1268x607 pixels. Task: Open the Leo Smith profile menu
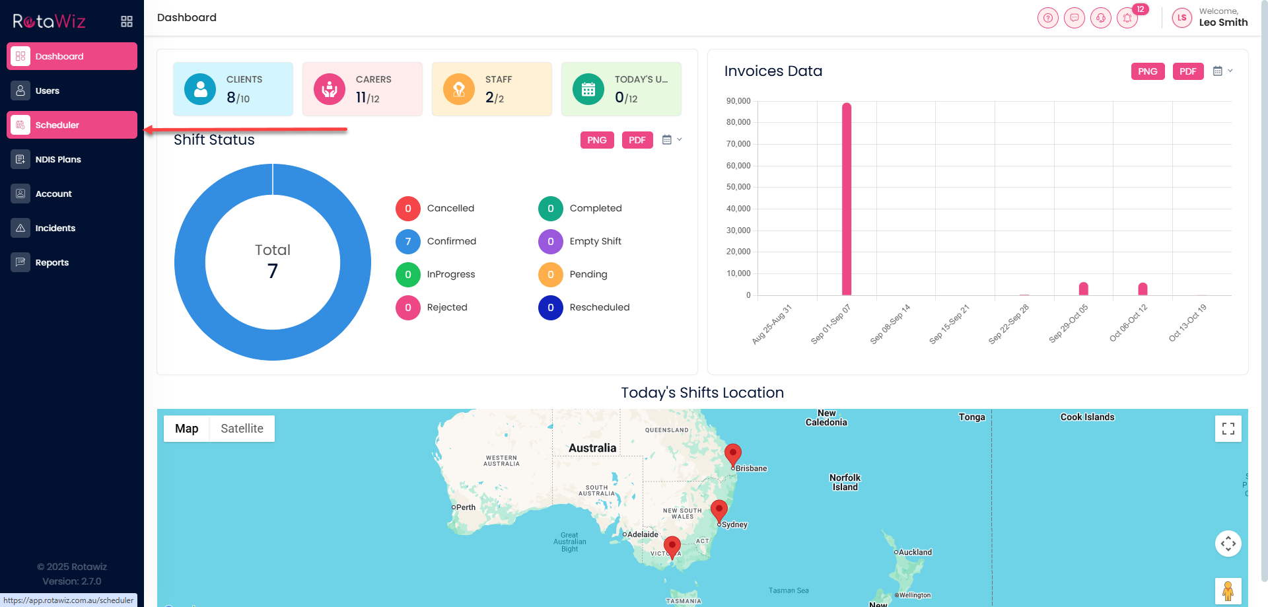(1210, 18)
